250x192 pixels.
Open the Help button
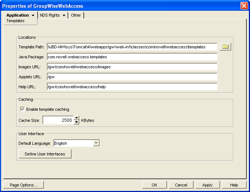point(234,185)
